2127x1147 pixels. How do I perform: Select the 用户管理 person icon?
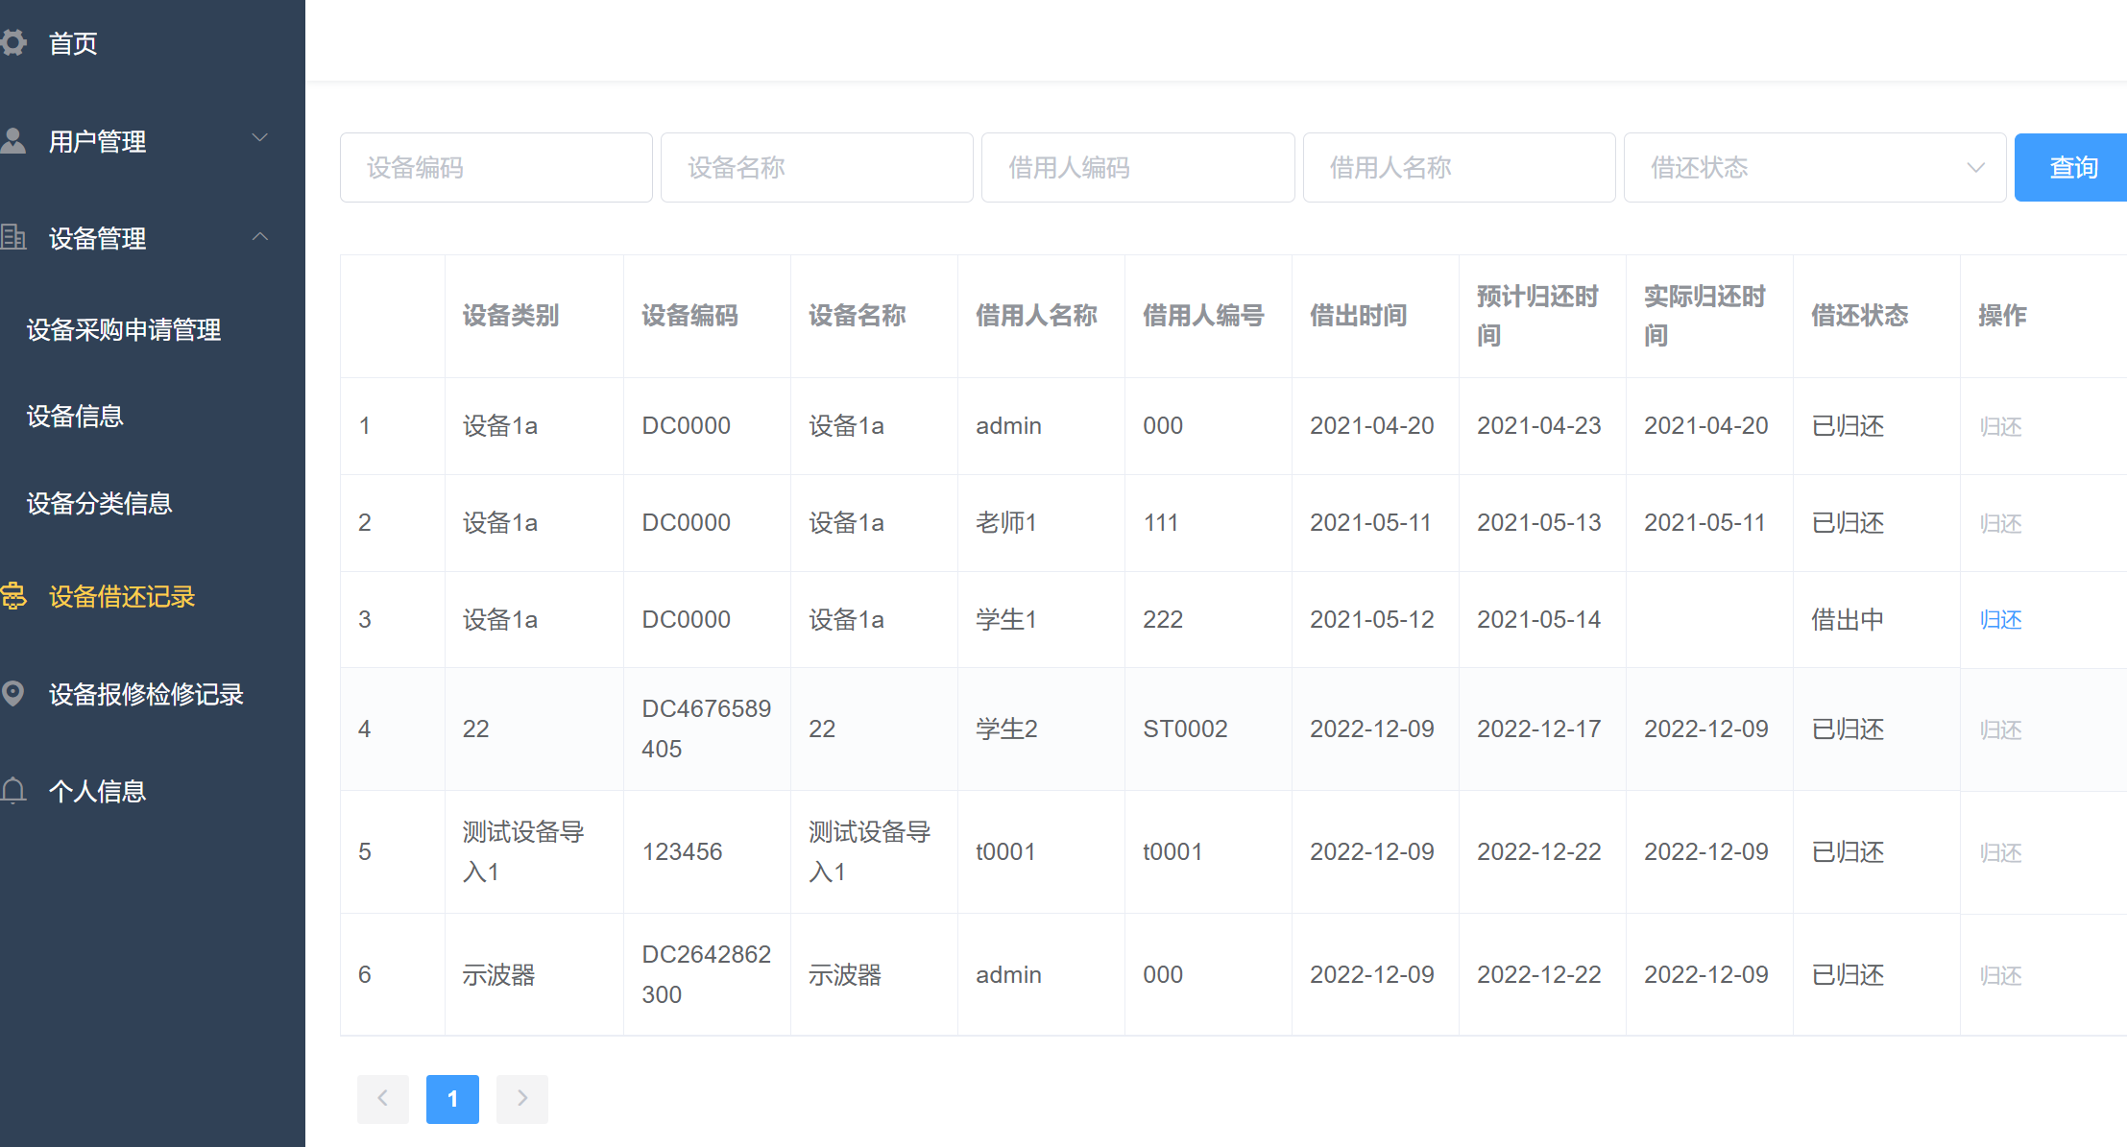[14, 141]
